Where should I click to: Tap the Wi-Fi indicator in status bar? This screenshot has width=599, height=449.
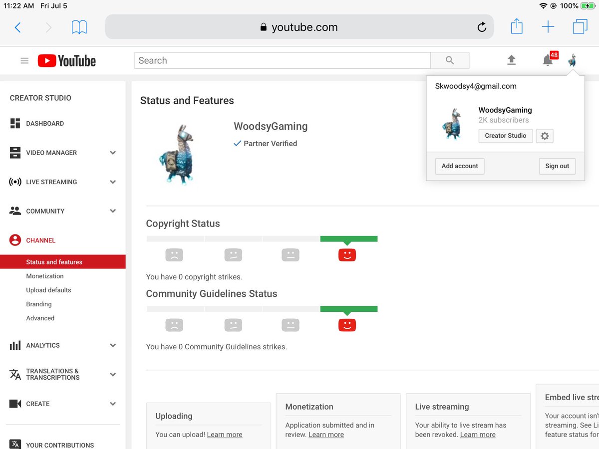(x=543, y=6)
